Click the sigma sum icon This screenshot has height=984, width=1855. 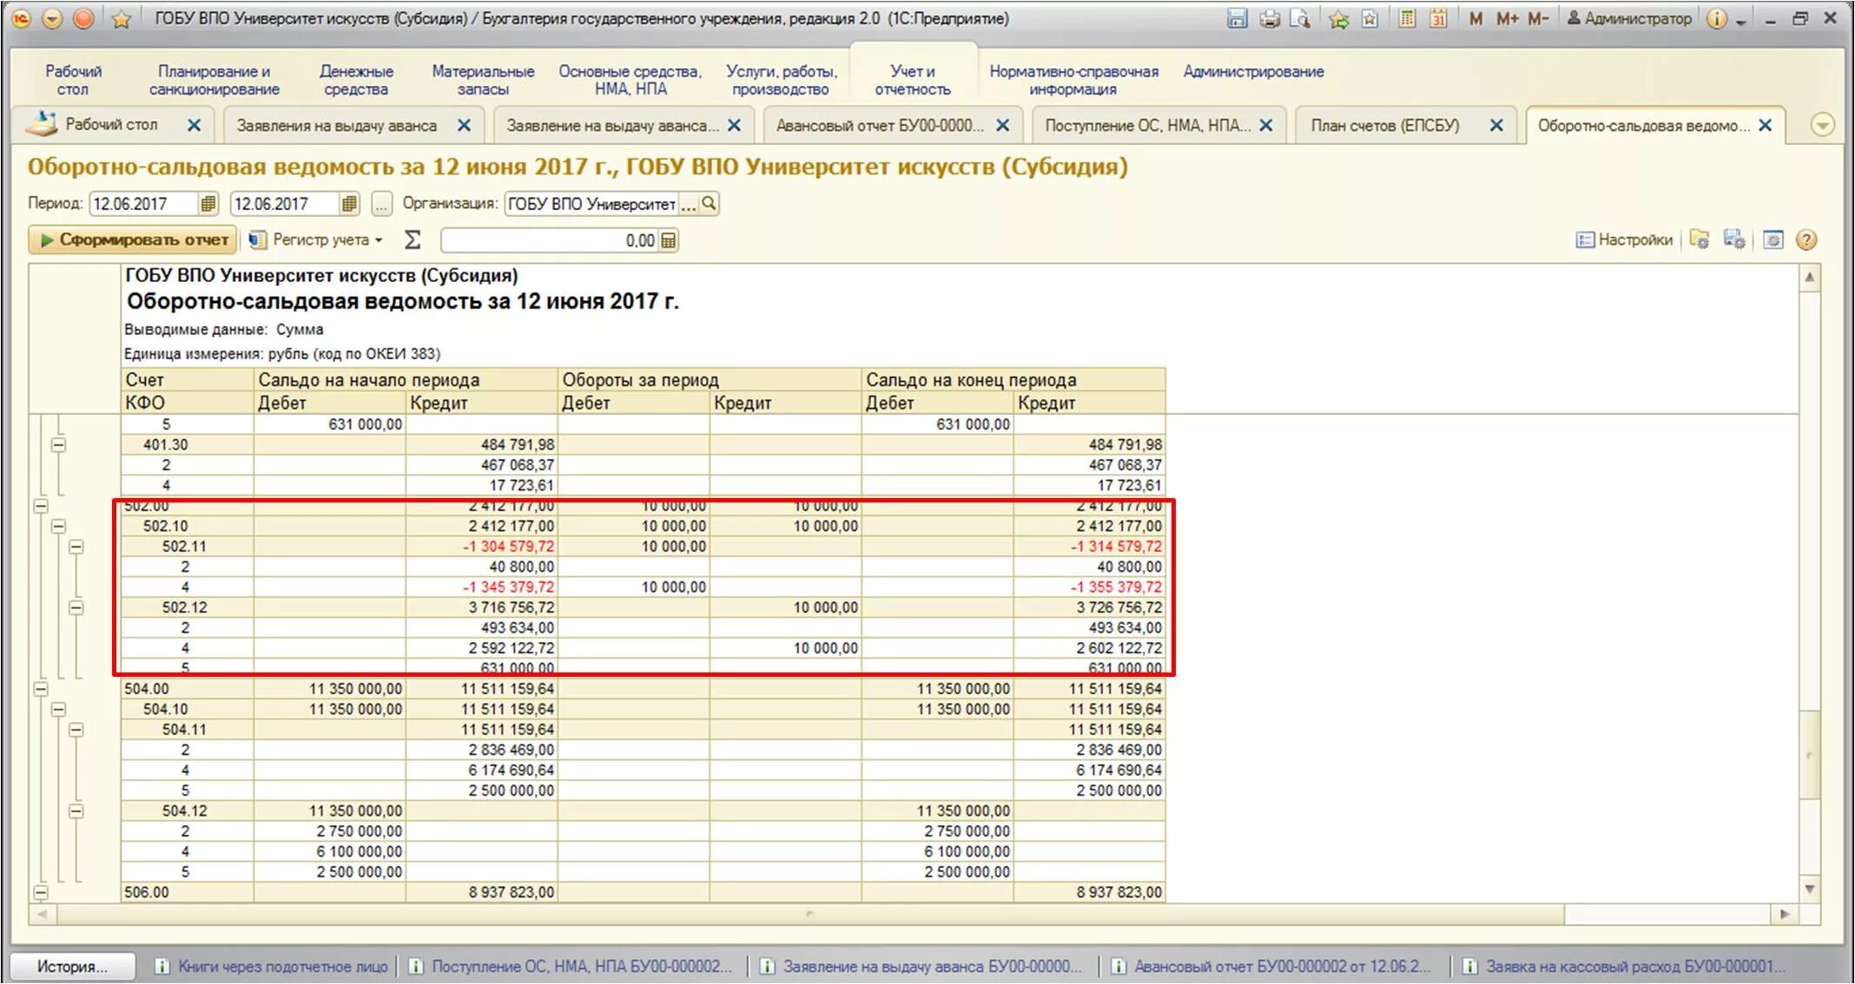tap(413, 240)
